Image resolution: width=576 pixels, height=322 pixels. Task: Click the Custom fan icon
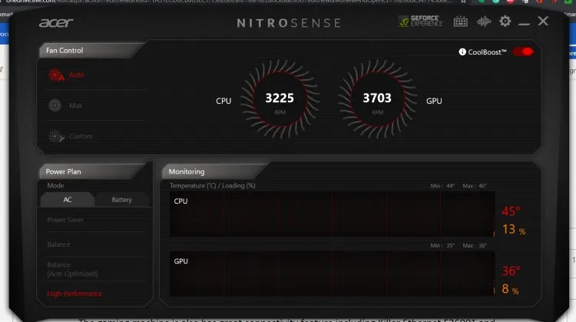click(x=56, y=136)
